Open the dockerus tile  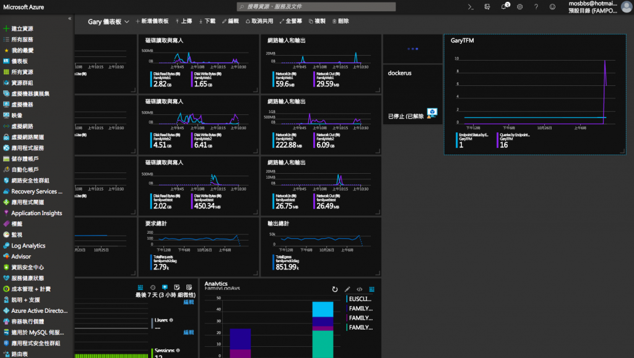pos(413,94)
